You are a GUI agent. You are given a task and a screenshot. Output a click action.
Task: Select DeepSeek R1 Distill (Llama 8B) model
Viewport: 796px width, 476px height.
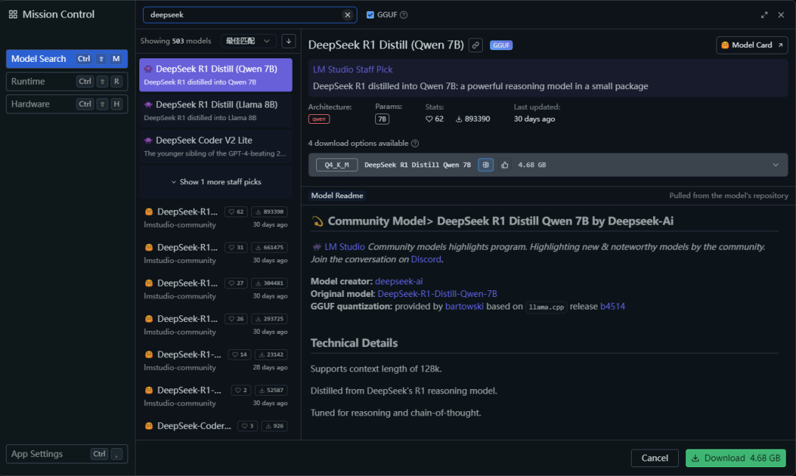216,111
